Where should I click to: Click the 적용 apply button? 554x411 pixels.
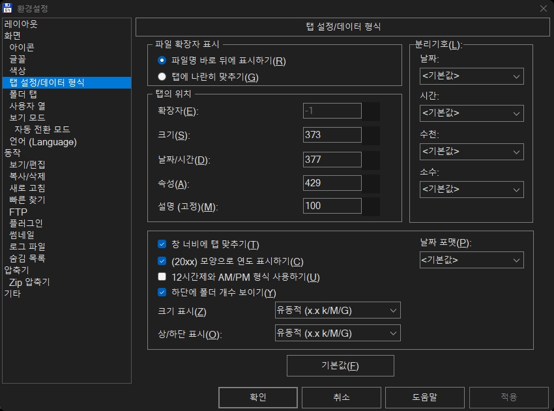(509, 397)
